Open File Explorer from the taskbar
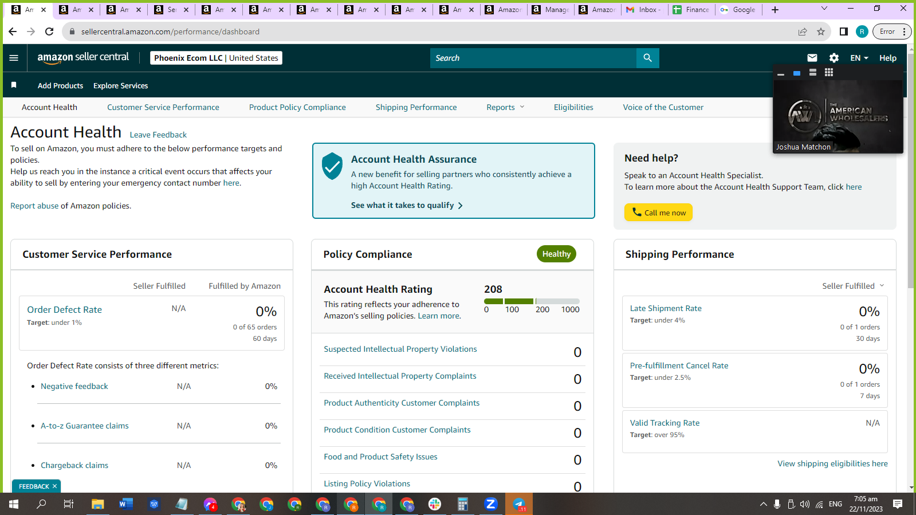 pyautogui.click(x=98, y=504)
